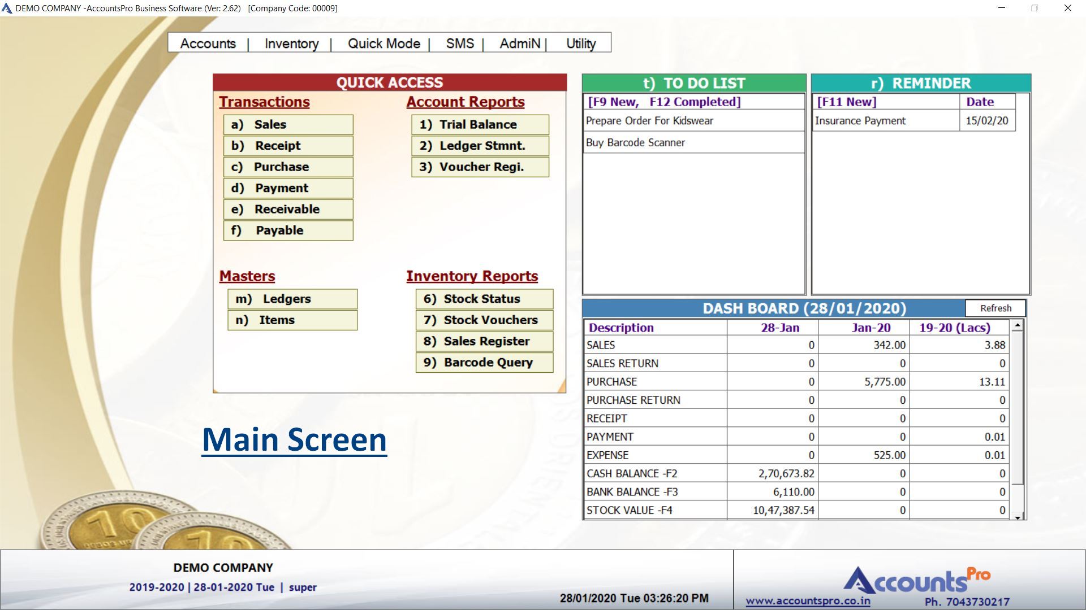Open Trial Balance report
The height and width of the screenshot is (610, 1086).
pyautogui.click(x=480, y=124)
